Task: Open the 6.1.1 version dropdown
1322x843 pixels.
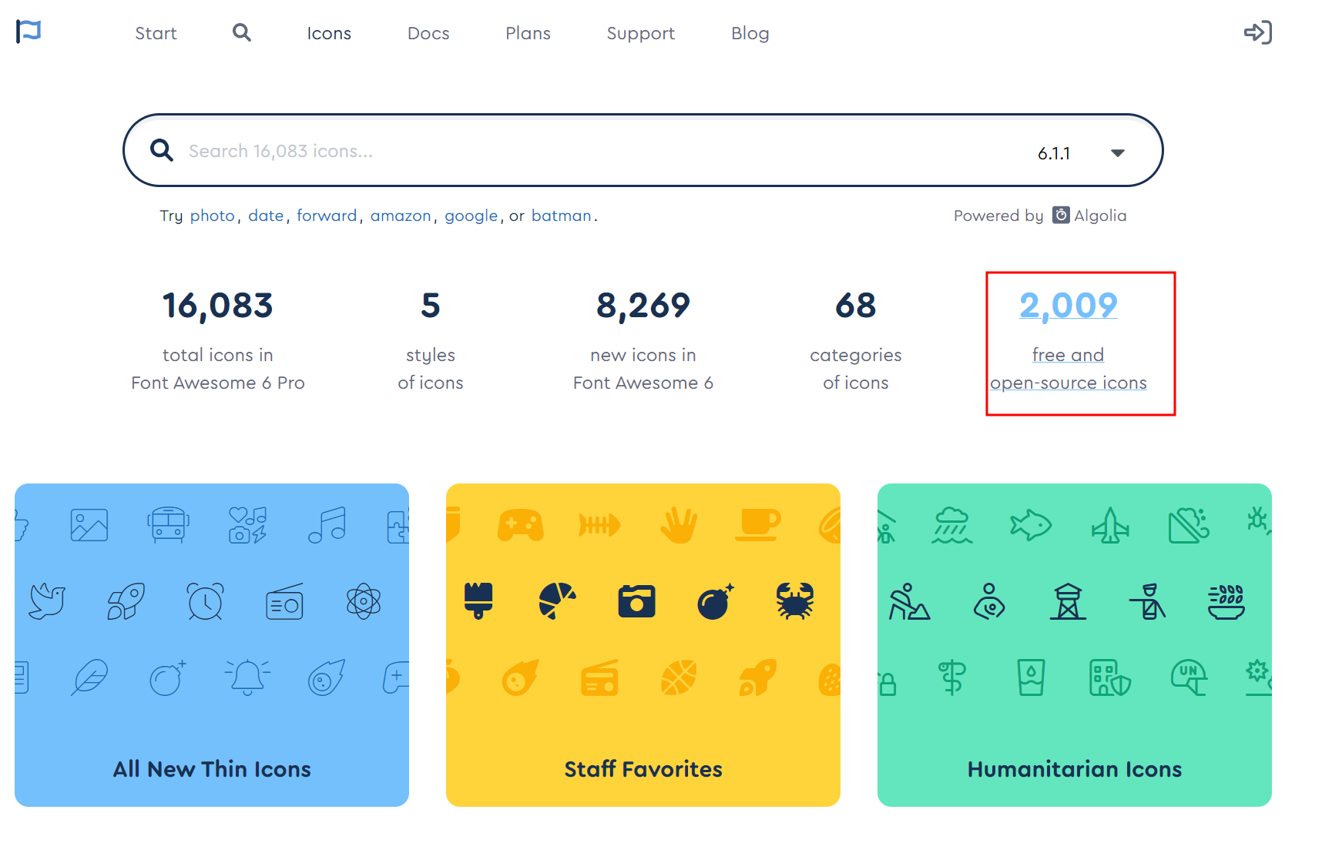Action: tap(1082, 152)
